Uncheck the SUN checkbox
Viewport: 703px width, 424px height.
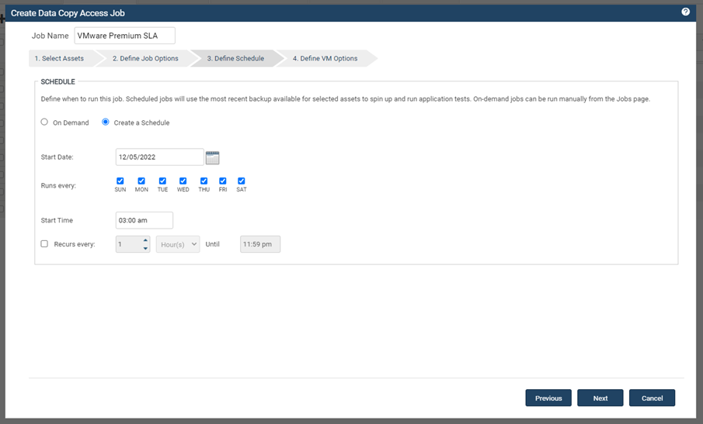pyautogui.click(x=120, y=181)
